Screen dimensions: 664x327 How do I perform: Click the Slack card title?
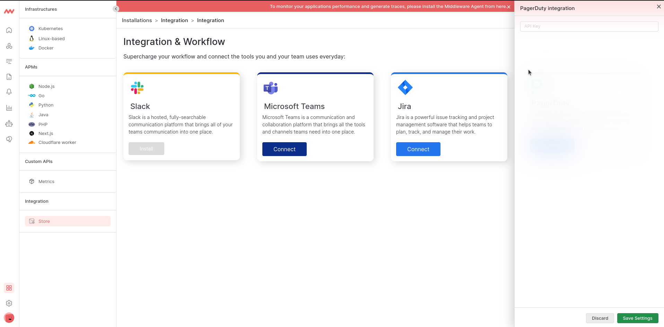tap(140, 106)
